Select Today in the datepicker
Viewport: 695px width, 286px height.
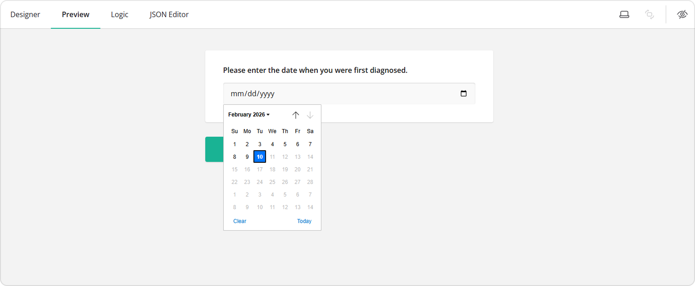click(304, 221)
